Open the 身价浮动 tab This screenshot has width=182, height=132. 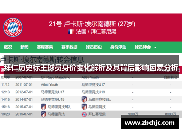[118, 47]
